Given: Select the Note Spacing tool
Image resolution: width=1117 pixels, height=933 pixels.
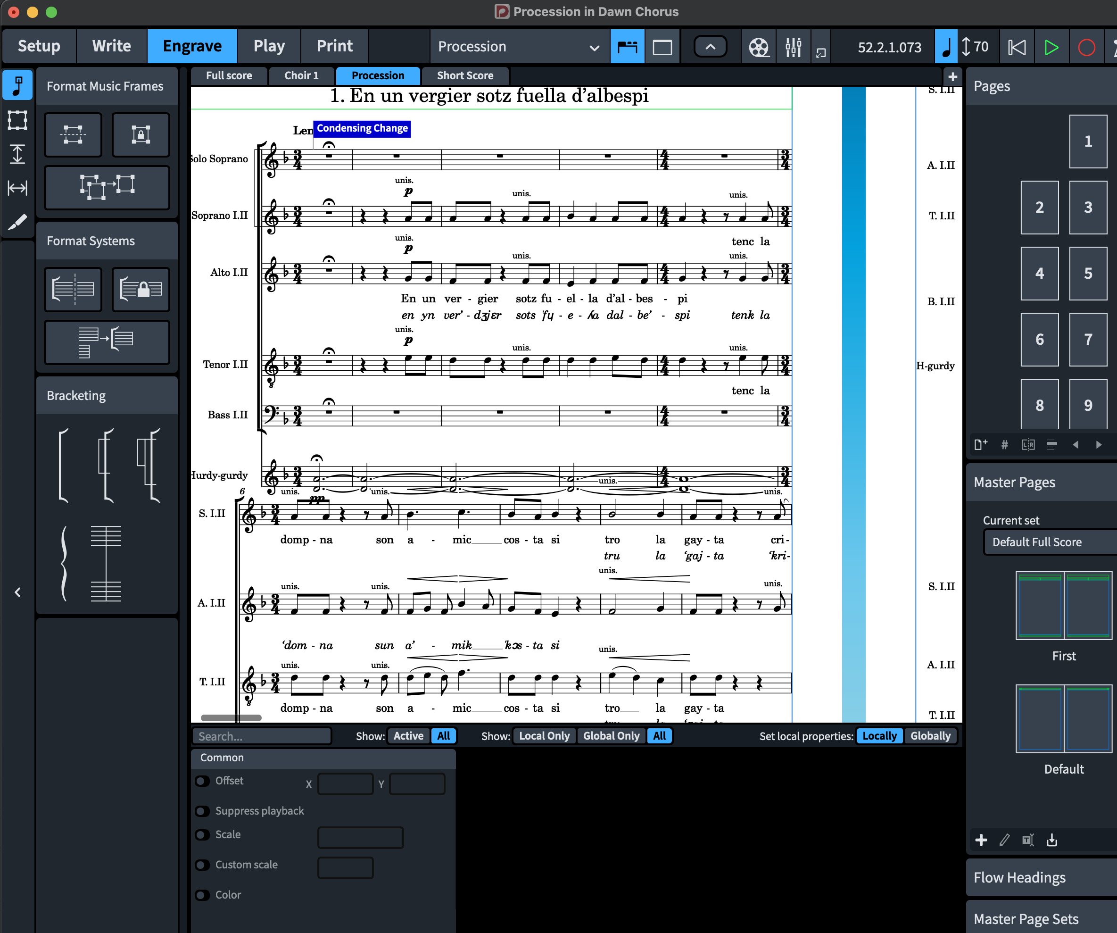Looking at the screenshot, I should click(x=17, y=188).
